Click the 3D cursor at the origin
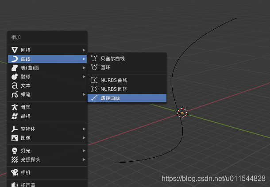This screenshot has width=270, height=187. tap(182, 113)
